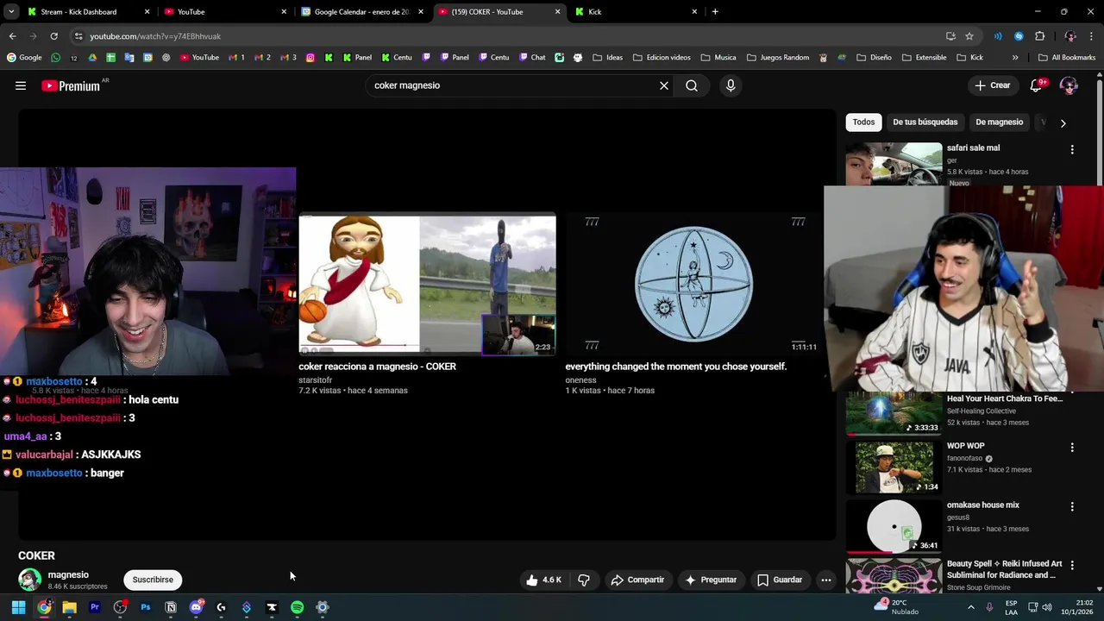
Task: Open Photoshop from the taskbar
Action: pyautogui.click(x=146, y=607)
